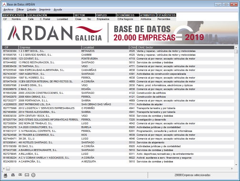The image size is (240, 181).
Task: Open the Filtrar menu
Action: [20, 10]
